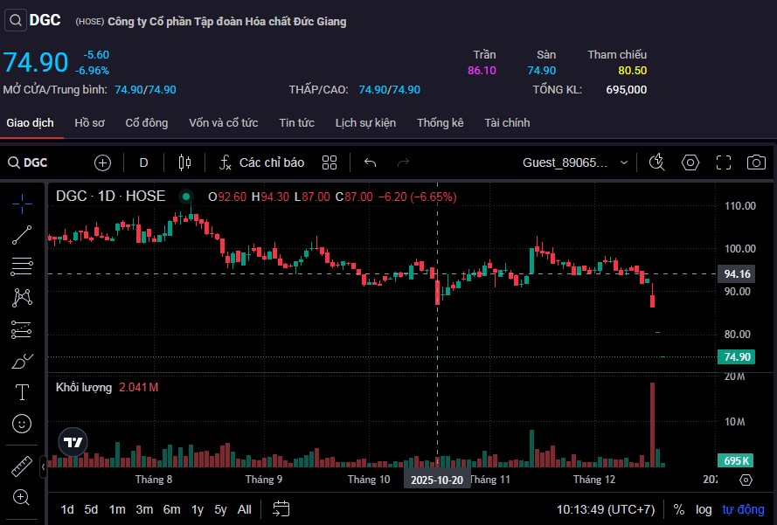The image size is (777, 525).
Task: Enter fullscreen chart mode
Action: (724, 162)
